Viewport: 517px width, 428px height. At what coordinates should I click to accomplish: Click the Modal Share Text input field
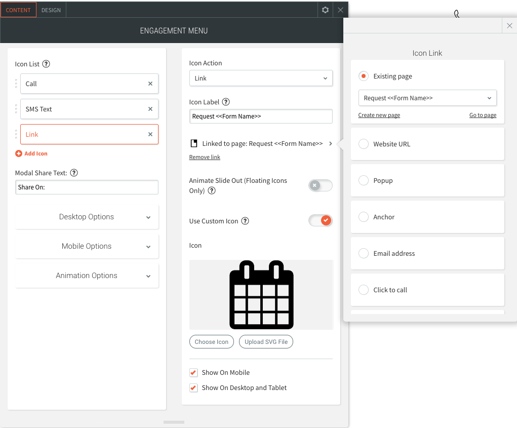(x=87, y=187)
